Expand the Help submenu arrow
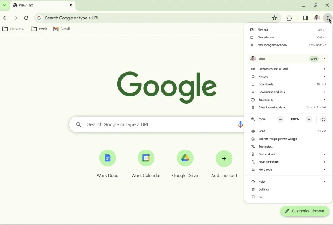The width and height of the screenshot is (333, 225). pos(324,182)
